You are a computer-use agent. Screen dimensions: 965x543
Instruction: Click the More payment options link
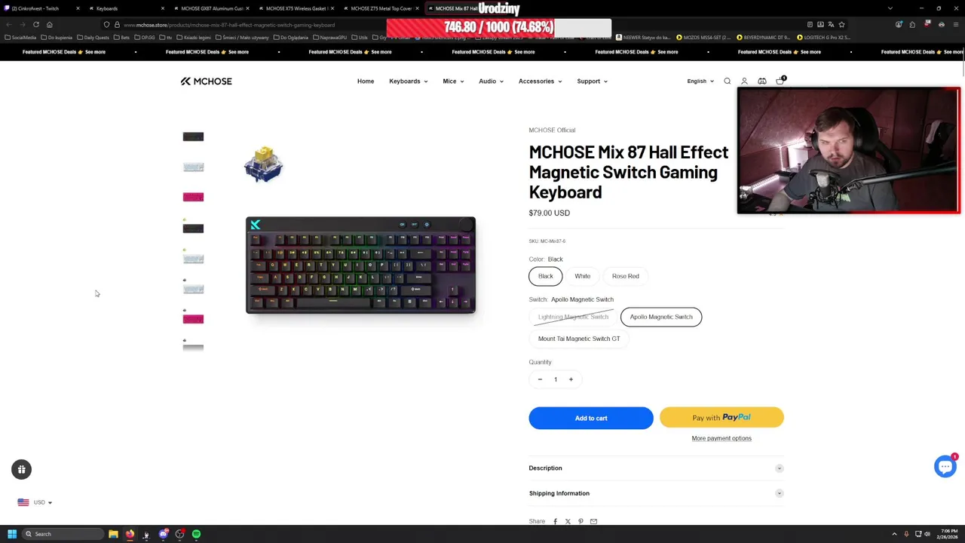(x=721, y=438)
